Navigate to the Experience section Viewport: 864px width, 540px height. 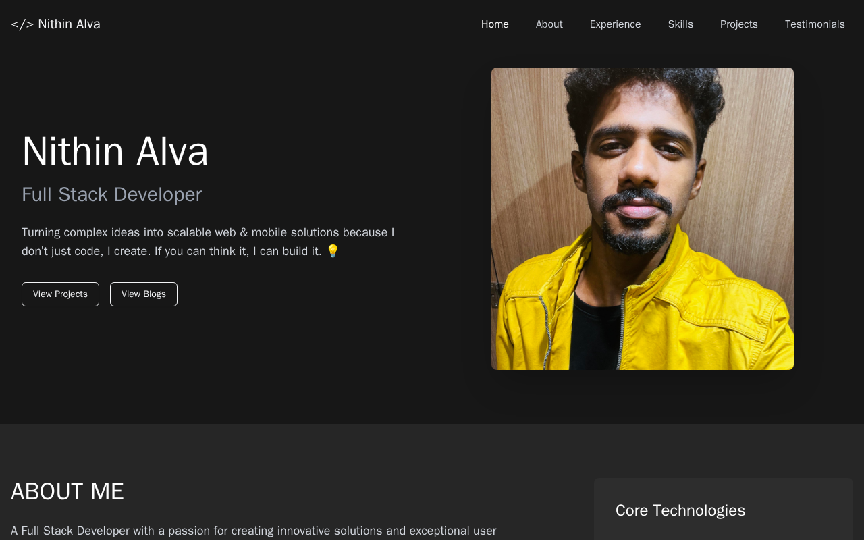click(x=616, y=24)
